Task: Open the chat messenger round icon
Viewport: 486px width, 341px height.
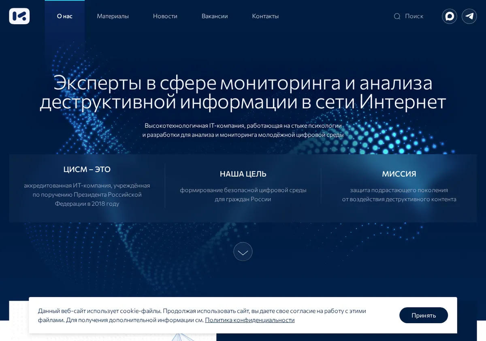Action: (x=450, y=16)
